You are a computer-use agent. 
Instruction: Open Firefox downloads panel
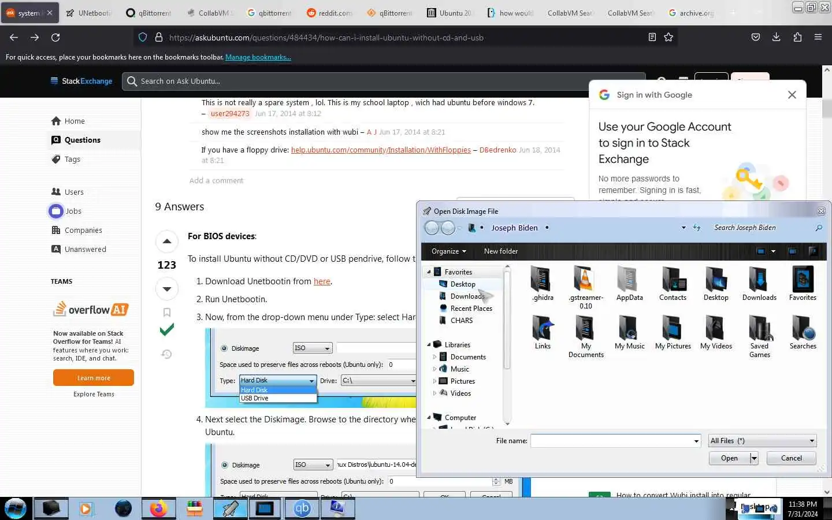pyautogui.click(x=776, y=38)
